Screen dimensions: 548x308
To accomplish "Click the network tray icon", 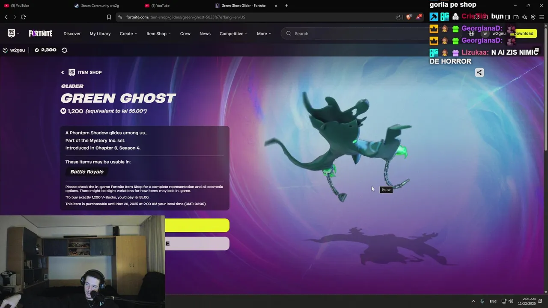I will (x=504, y=301).
